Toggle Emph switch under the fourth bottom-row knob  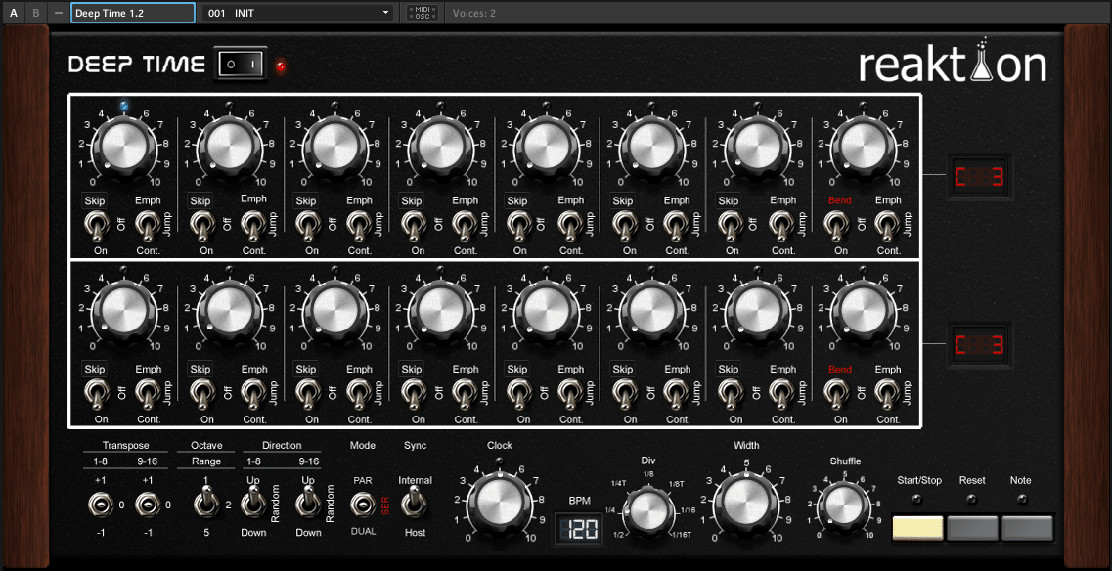tap(464, 394)
